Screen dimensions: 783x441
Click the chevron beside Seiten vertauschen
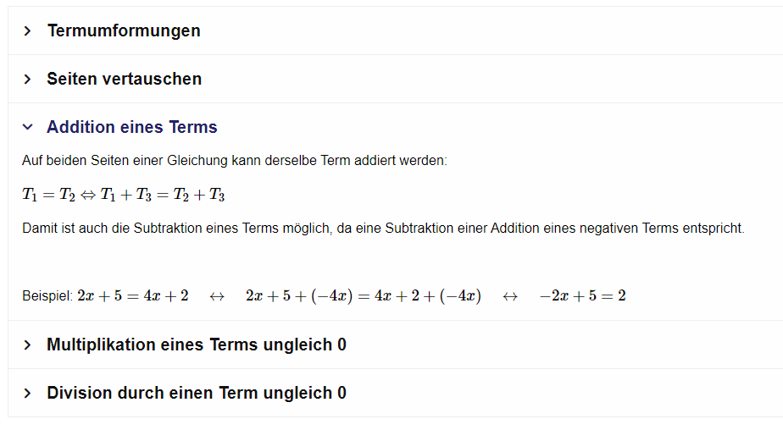27,79
